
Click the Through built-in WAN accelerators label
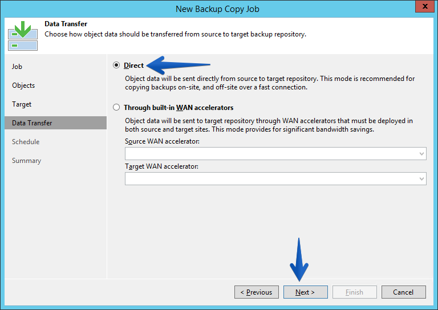(x=179, y=108)
